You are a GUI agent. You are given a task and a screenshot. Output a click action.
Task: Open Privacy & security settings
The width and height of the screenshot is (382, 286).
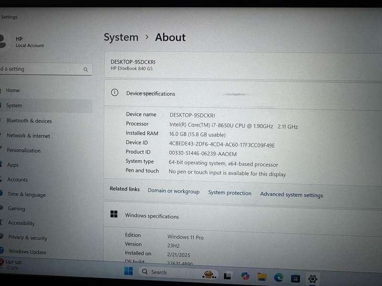(28, 237)
